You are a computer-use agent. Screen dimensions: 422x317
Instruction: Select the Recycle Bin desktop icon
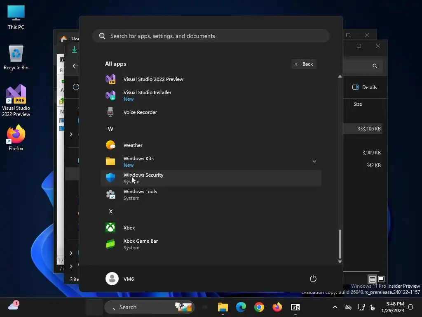point(16,57)
